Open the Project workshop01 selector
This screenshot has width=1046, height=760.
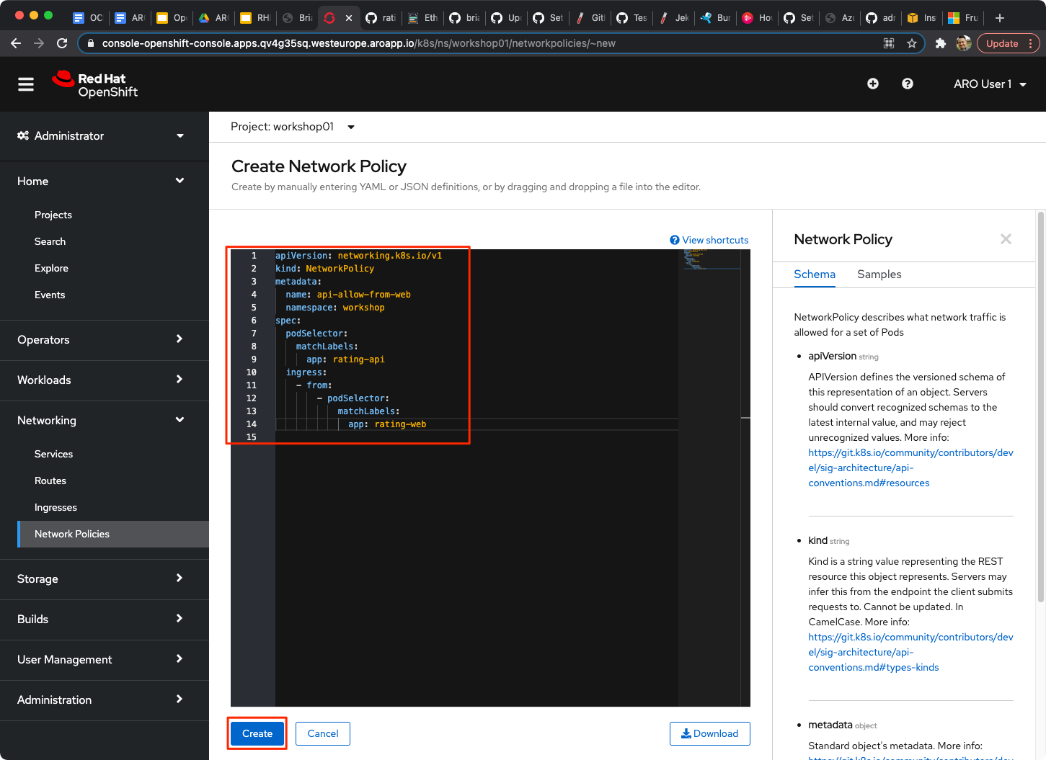point(293,127)
